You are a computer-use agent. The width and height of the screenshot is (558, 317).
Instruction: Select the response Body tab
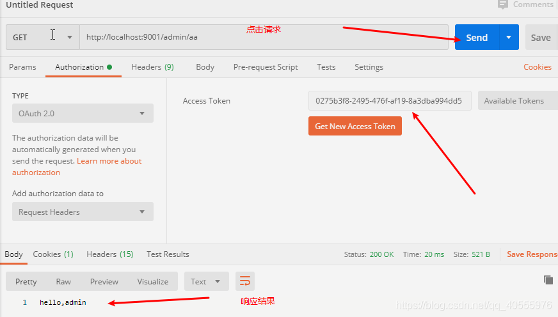[x=13, y=254]
